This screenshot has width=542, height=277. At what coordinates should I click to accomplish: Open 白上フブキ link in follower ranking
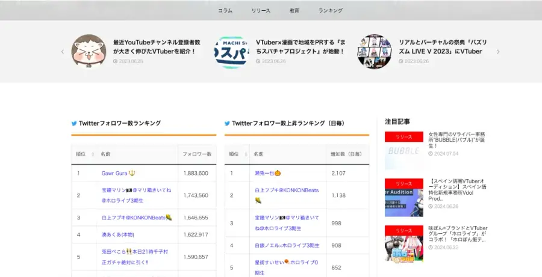pyautogui.click(x=137, y=218)
